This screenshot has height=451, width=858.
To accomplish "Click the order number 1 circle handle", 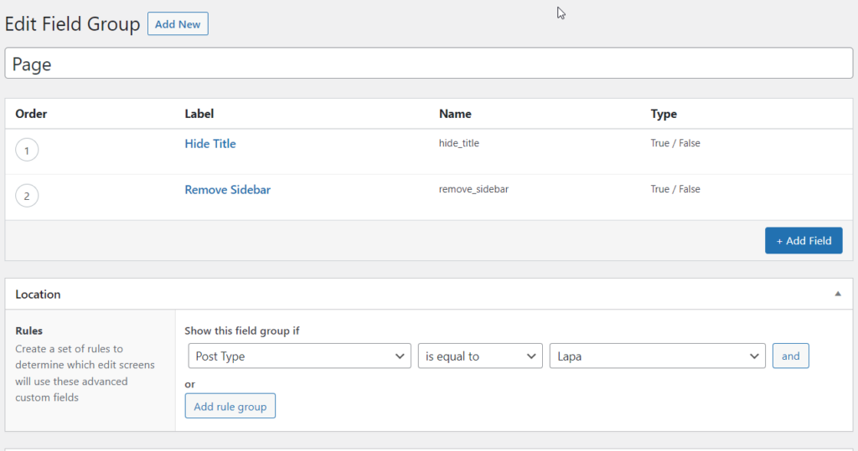I will point(27,151).
